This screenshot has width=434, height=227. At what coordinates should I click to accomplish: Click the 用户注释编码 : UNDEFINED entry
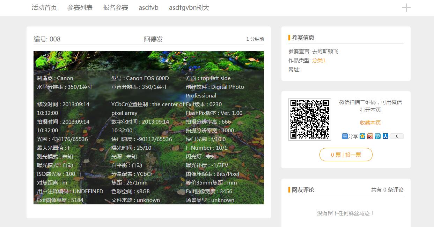(70, 191)
